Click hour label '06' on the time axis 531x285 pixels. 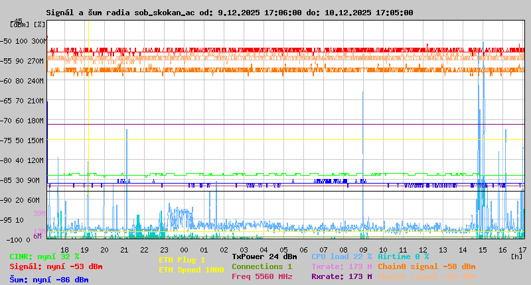304,250
